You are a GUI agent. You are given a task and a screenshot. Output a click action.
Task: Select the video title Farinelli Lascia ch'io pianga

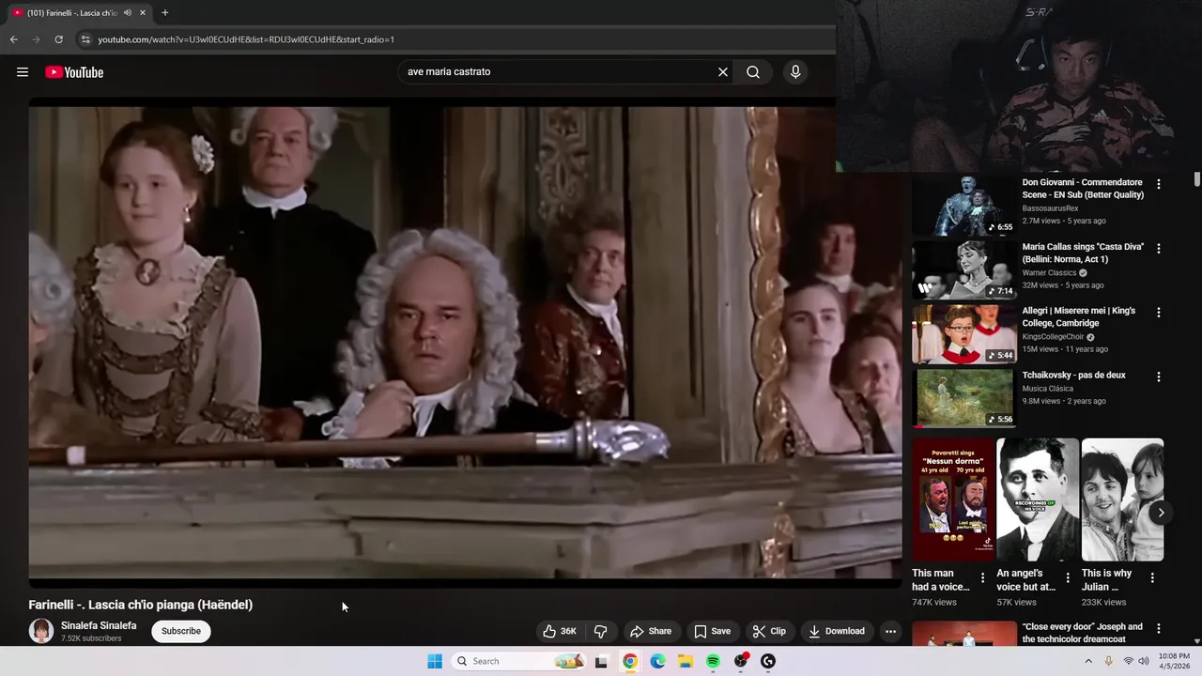pyautogui.click(x=141, y=605)
